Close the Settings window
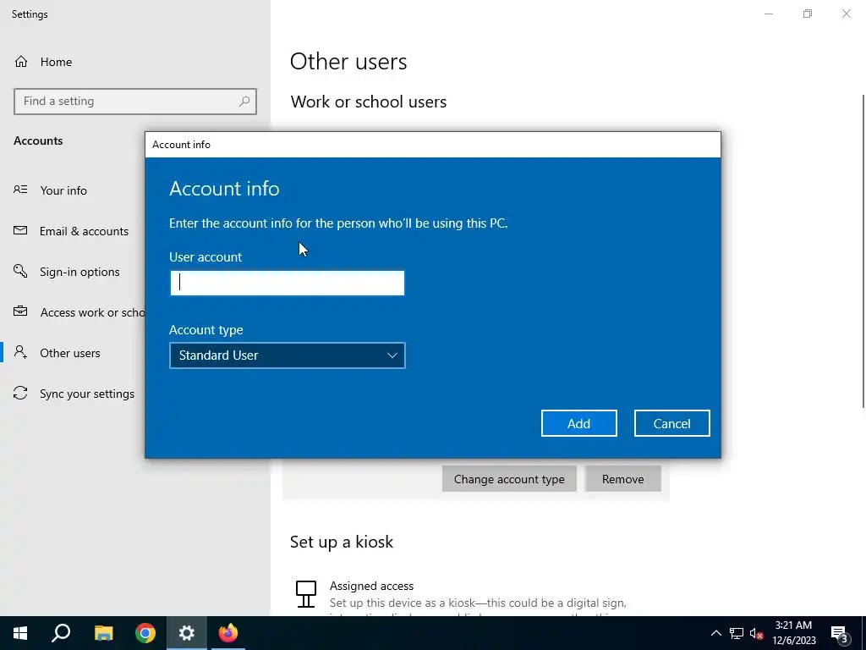 coord(846,14)
